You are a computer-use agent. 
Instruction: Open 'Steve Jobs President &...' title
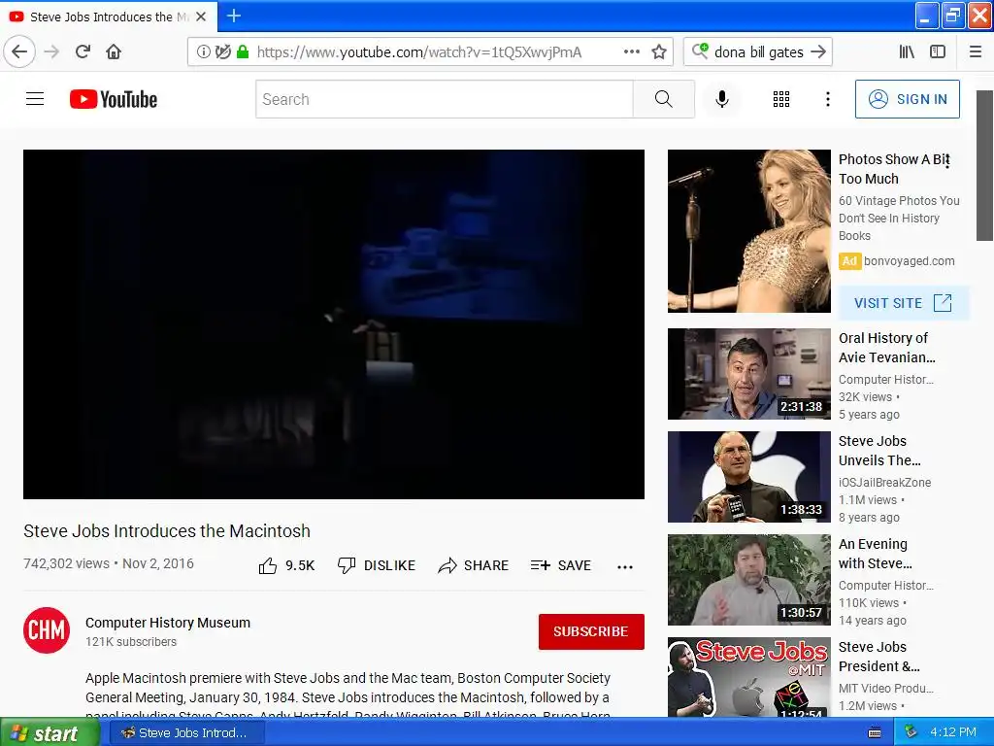tap(878, 657)
